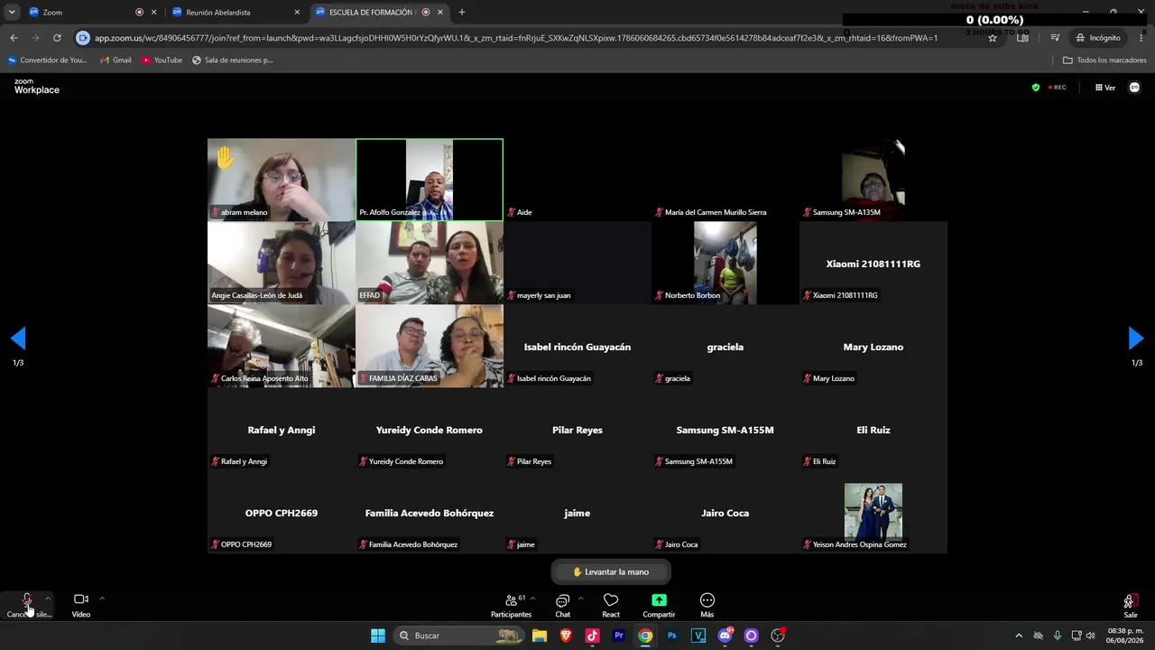Click the address bar URL
Image resolution: width=1155 pixels, height=650 pixels.
pyautogui.click(x=516, y=38)
